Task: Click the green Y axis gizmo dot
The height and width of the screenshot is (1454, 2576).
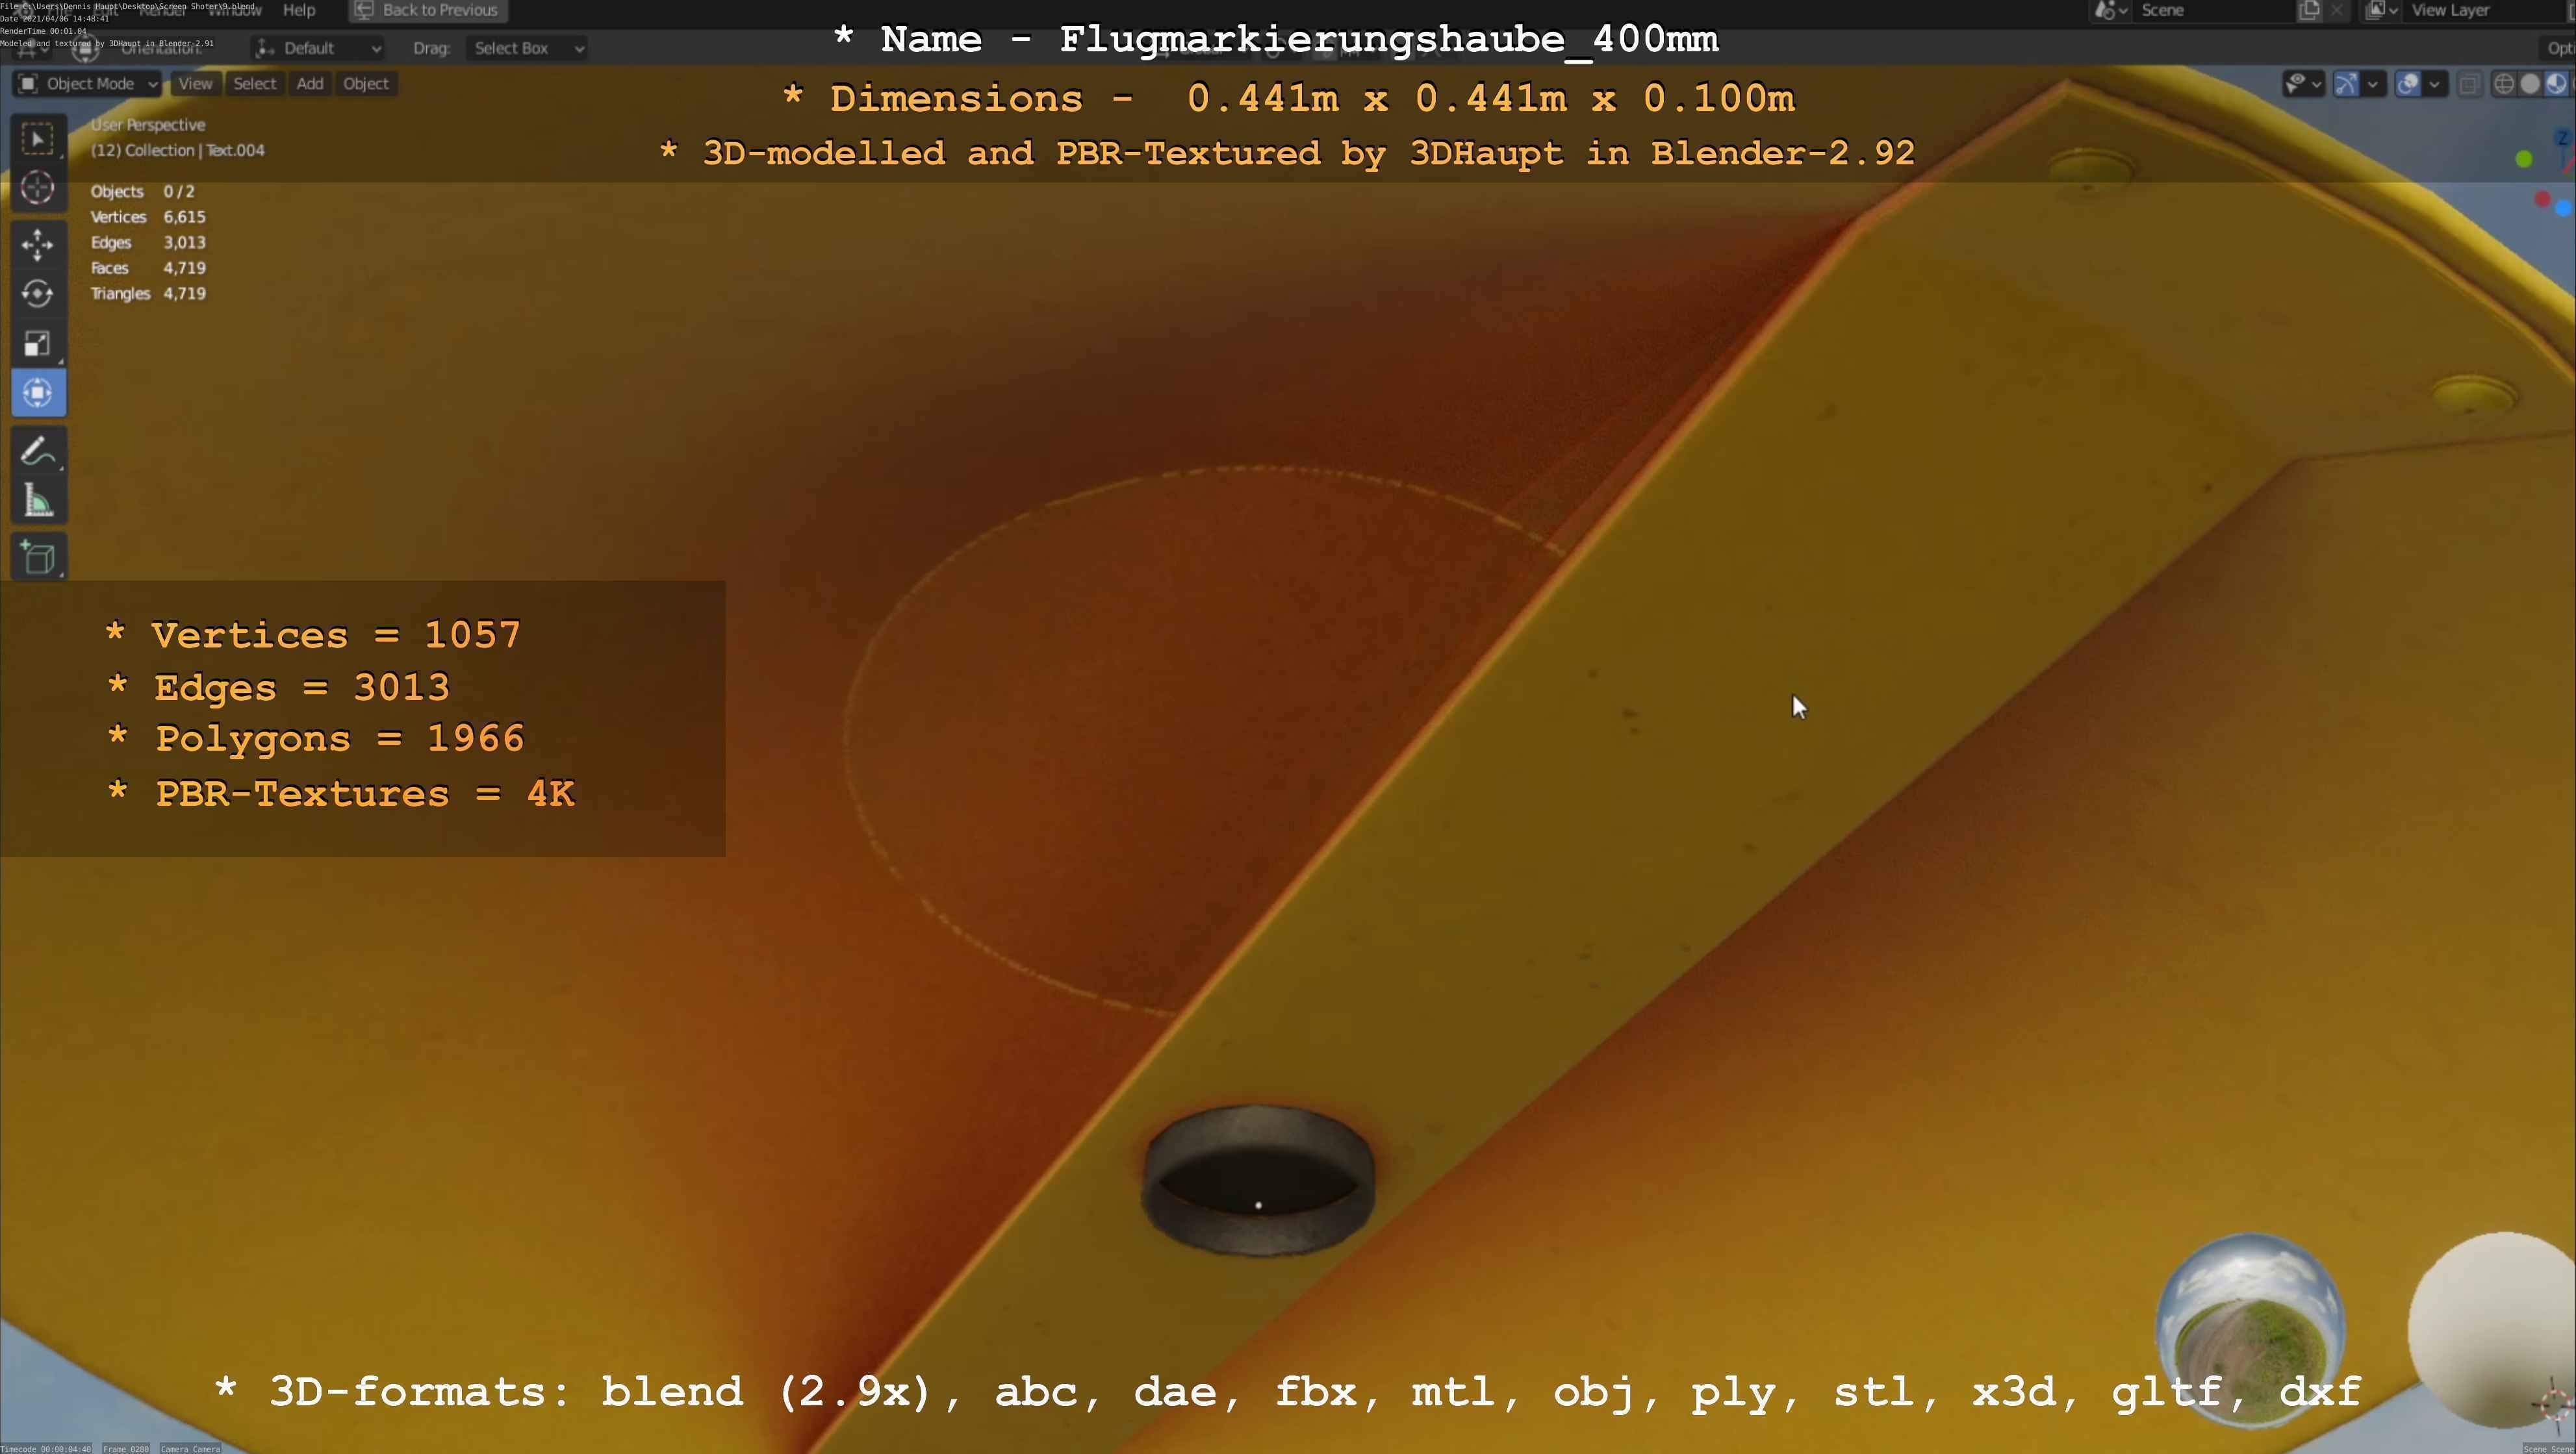Action: click(2523, 159)
